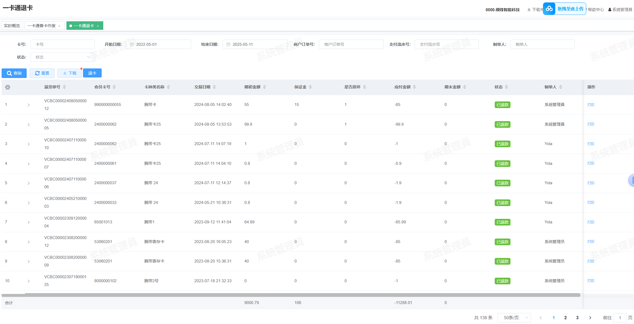Open the 50条/页 page size dropdown
634x324 pixels.
514,318
